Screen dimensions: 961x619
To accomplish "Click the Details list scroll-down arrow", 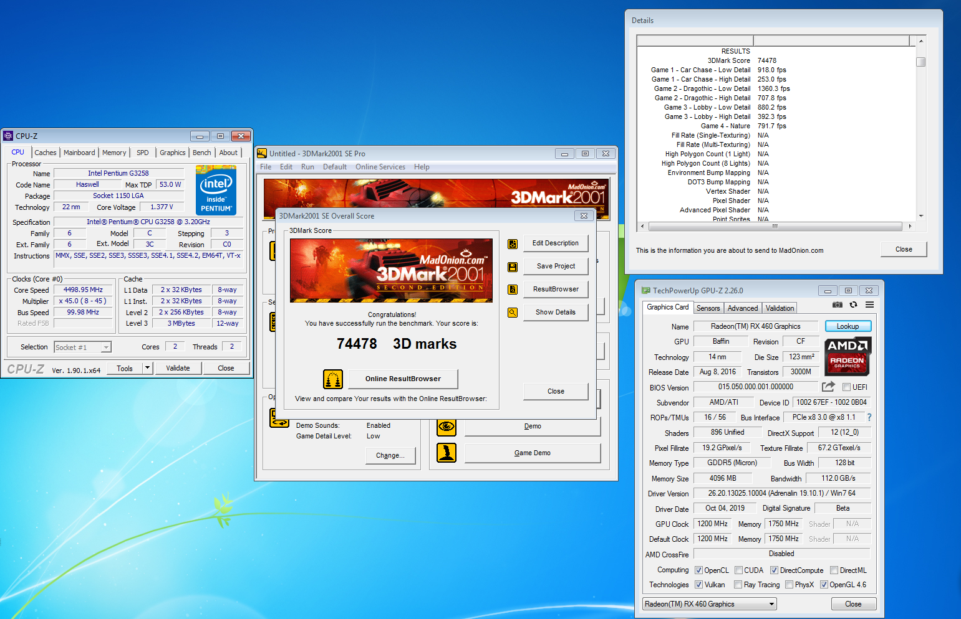I will [920, 215].
